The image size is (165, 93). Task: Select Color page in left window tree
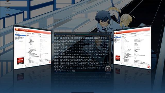pyautogui.click(x=19, y=36)
